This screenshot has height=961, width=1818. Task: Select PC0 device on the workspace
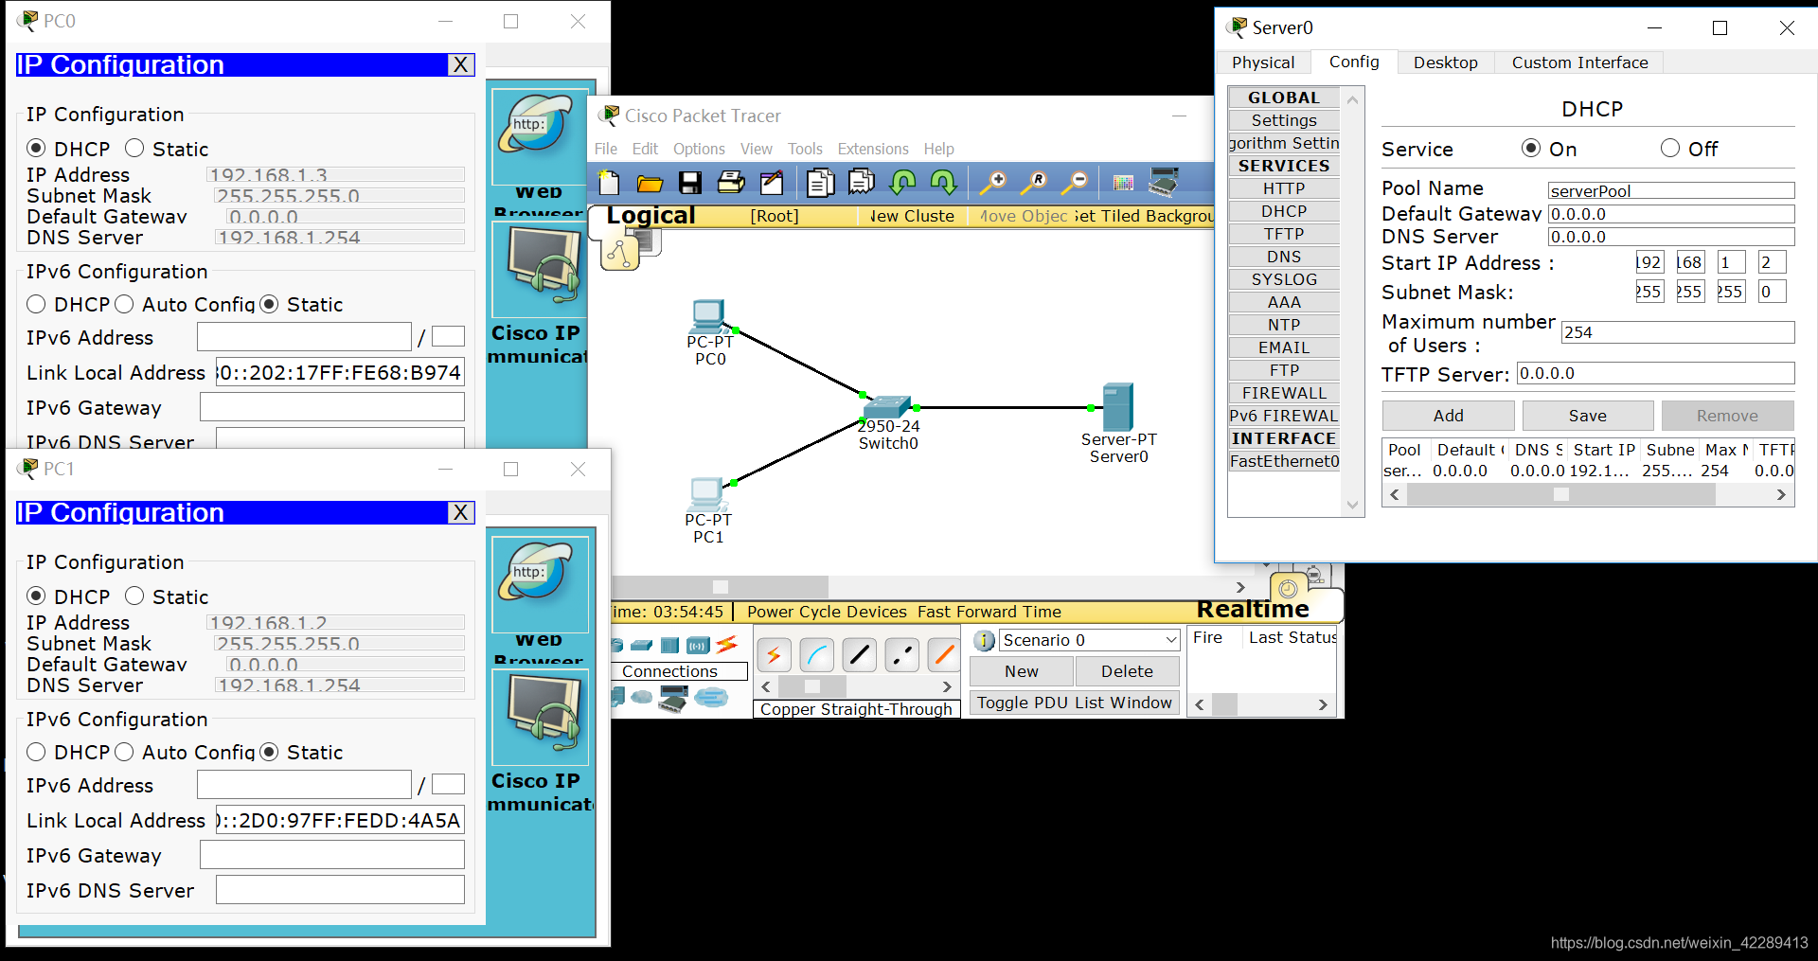708,316
